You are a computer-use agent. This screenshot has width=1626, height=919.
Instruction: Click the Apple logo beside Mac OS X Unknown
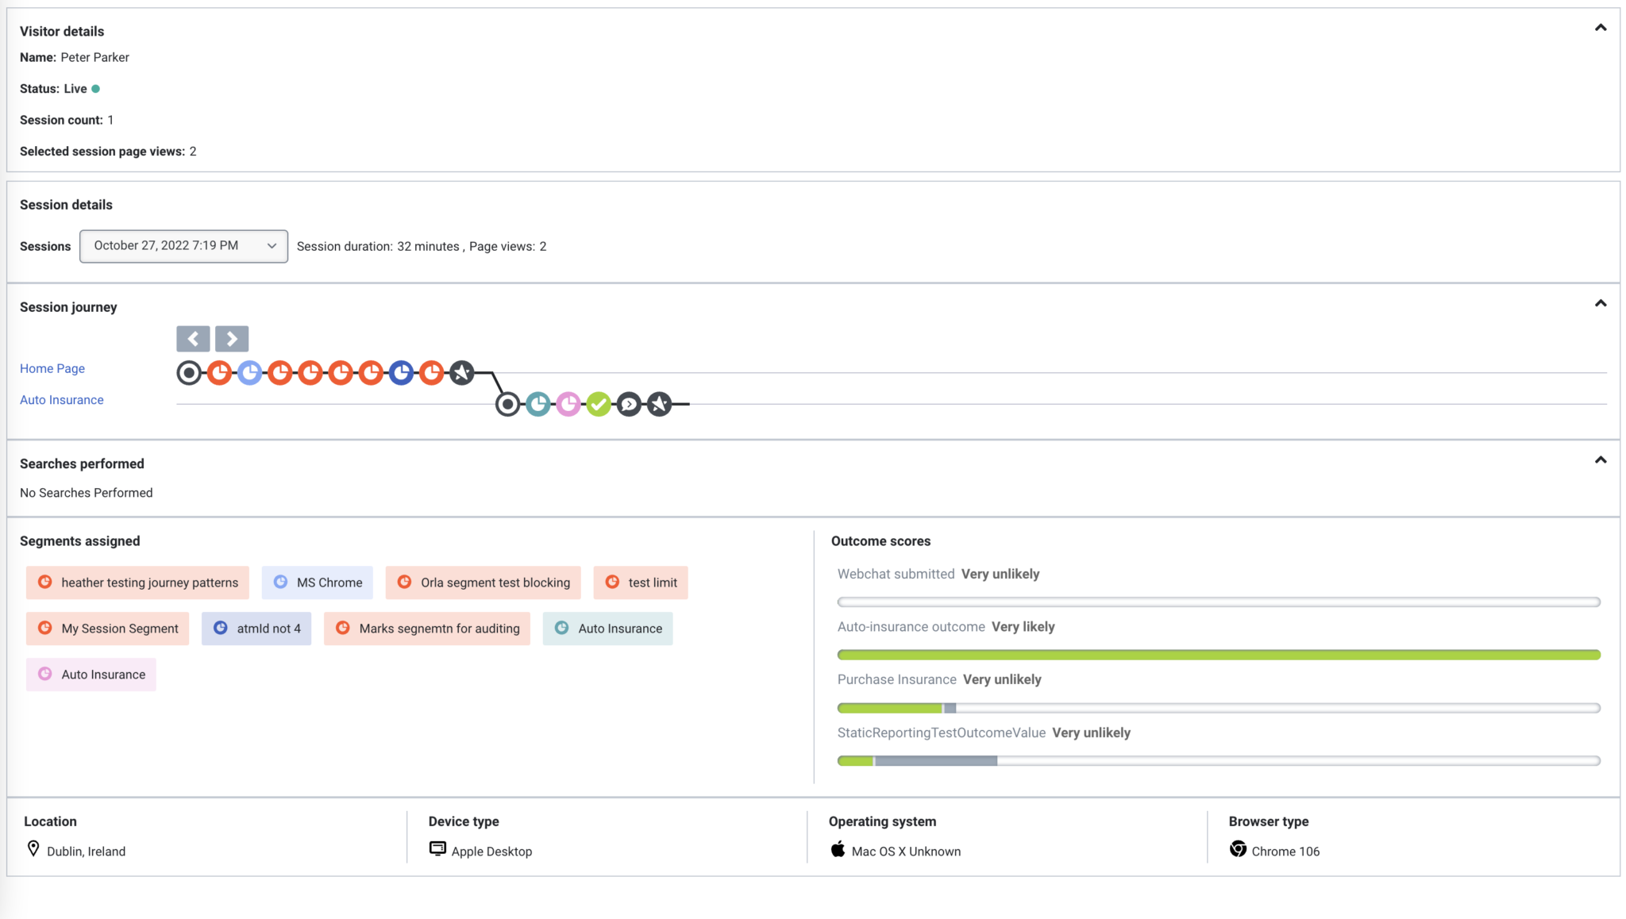point(838,849)
